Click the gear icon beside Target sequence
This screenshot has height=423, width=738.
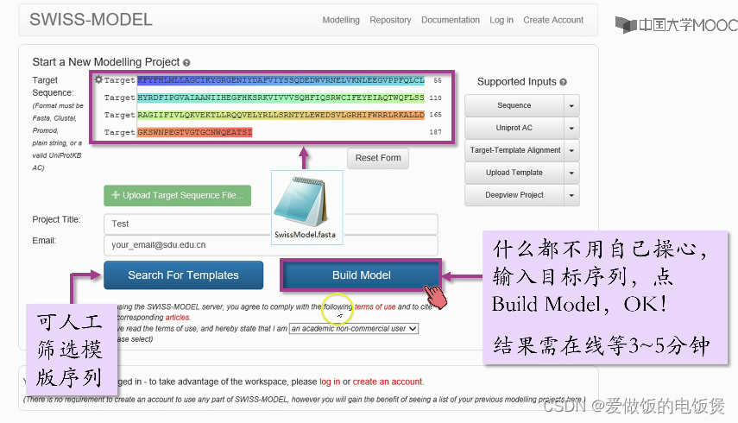point(98,79)
